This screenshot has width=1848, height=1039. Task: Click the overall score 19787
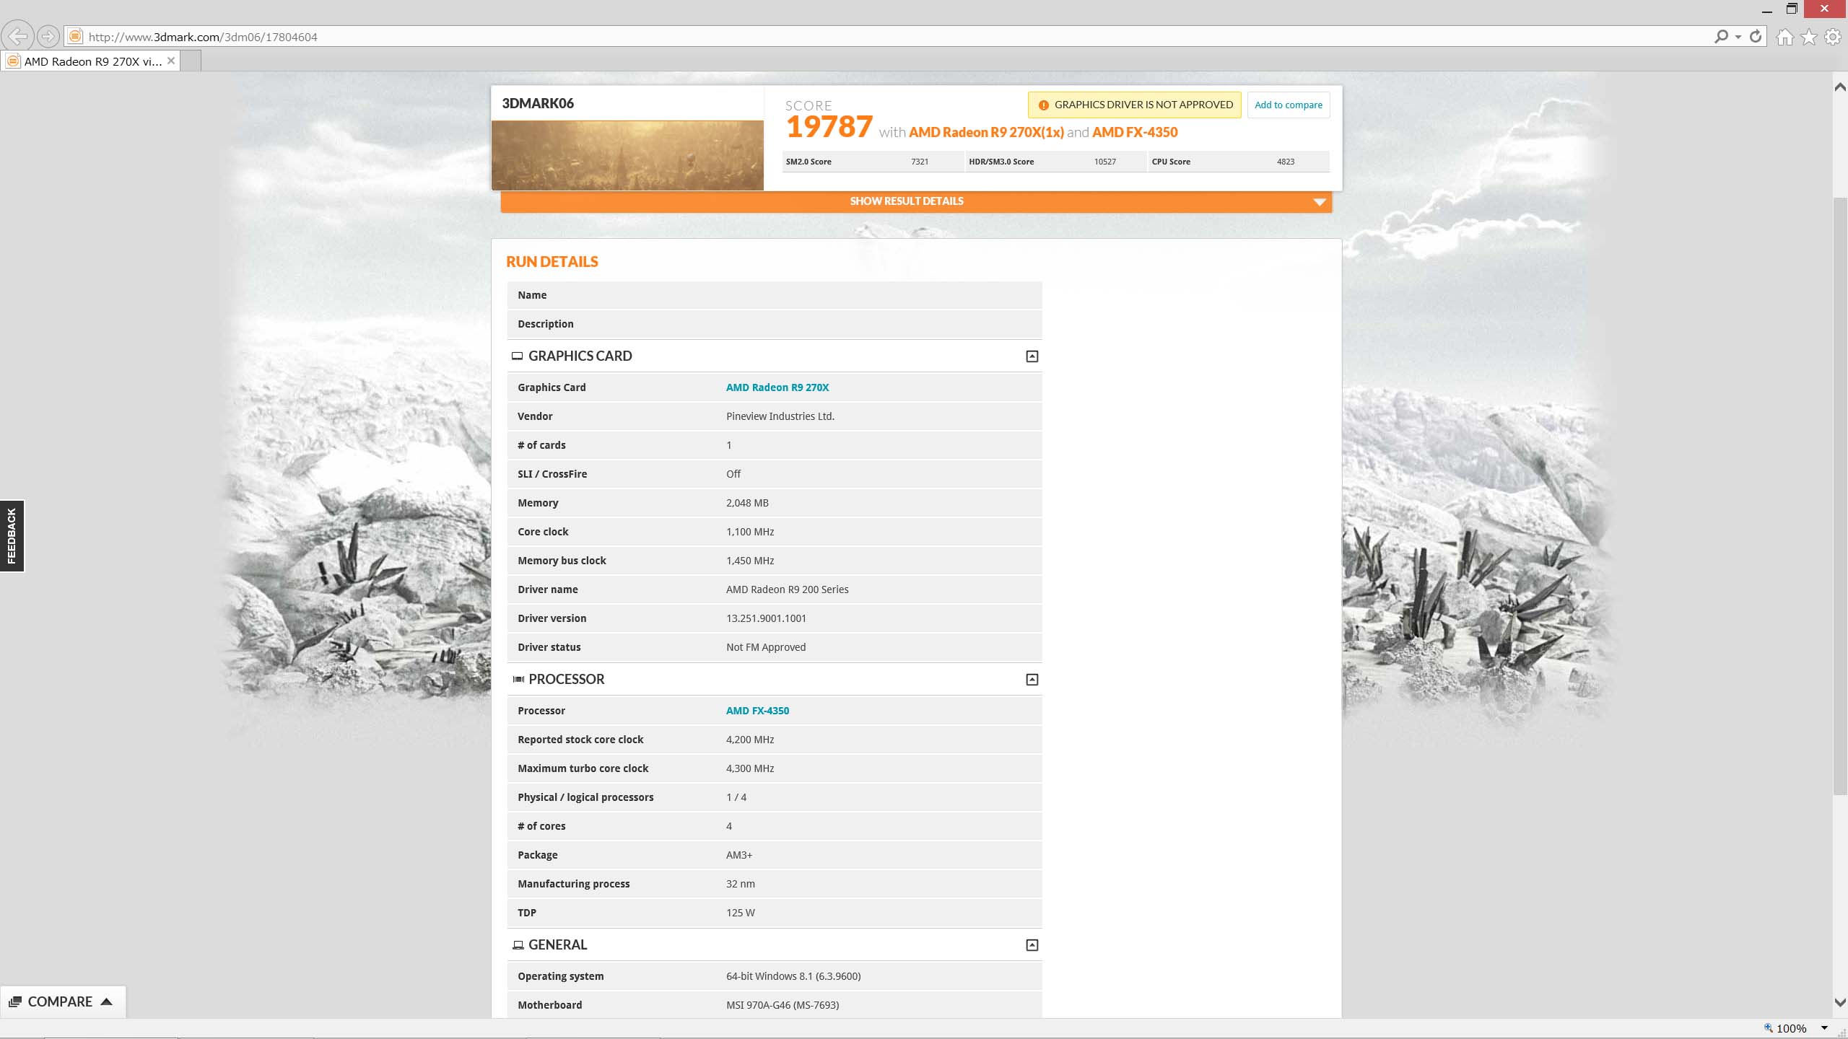click(x=829, y=127)
